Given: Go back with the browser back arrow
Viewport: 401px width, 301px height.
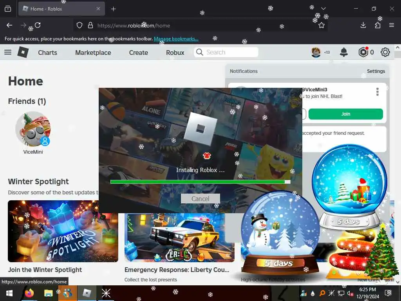Looking at the screenshot, I should [x=9, y=25].
